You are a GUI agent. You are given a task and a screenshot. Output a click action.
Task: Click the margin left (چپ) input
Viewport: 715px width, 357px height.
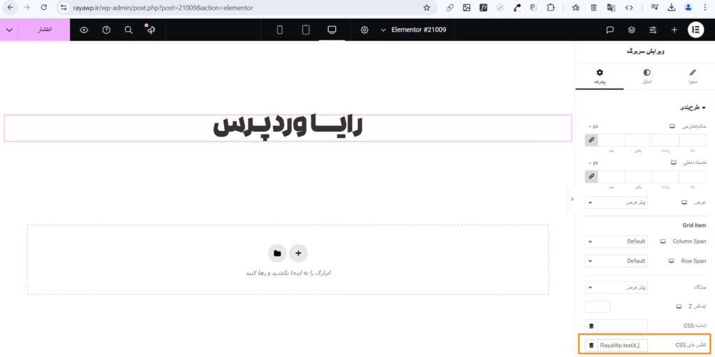pos(611,140)
